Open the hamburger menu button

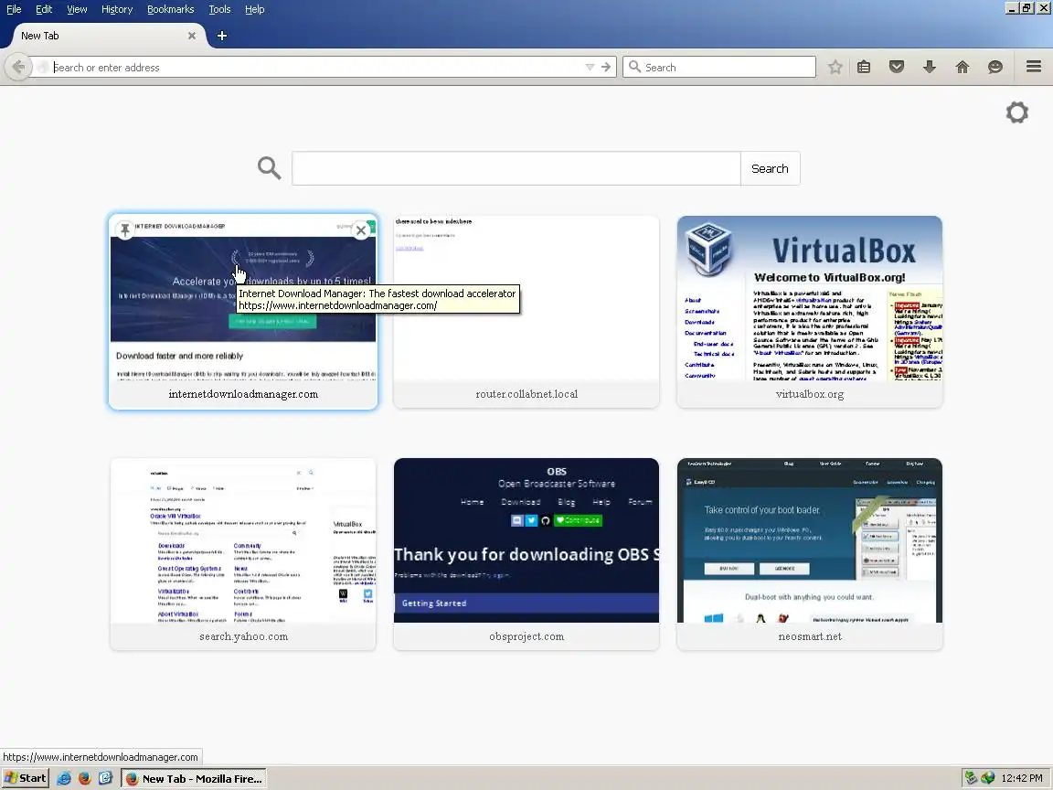(1034, 67)
